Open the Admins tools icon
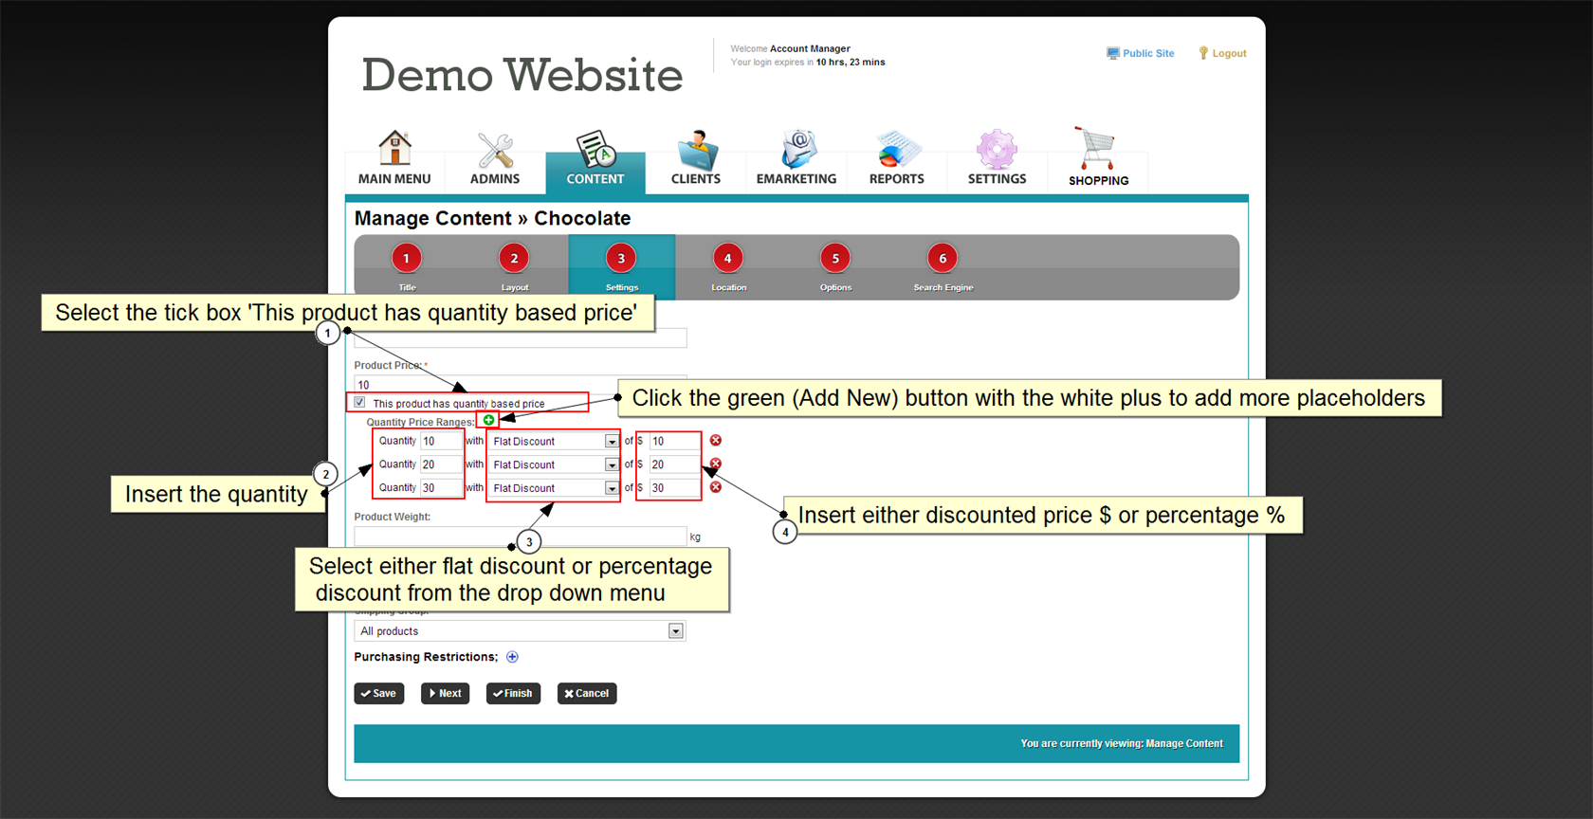Image resolution: width=1593 pixels, height=819 pixels. pos(495,151)
